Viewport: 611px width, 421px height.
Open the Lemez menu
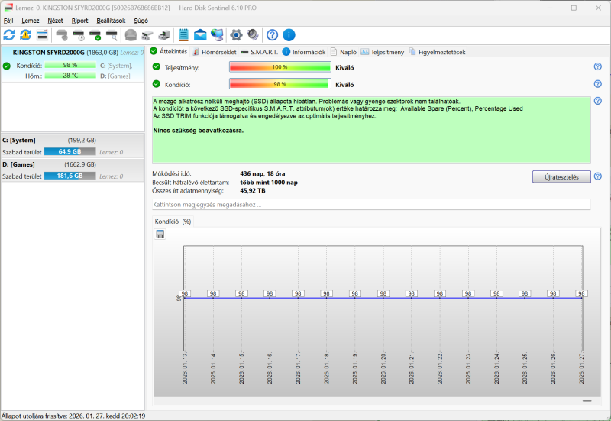click(x=31, y=21)
